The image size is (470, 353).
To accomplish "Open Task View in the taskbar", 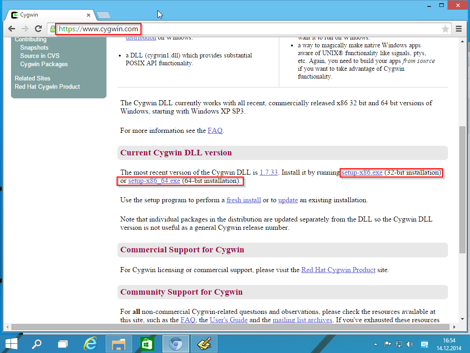I will click(62, 344).
